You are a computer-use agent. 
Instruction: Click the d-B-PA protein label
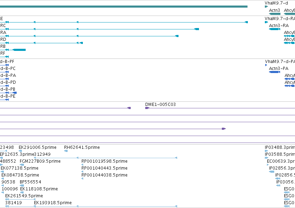[8, 75]
